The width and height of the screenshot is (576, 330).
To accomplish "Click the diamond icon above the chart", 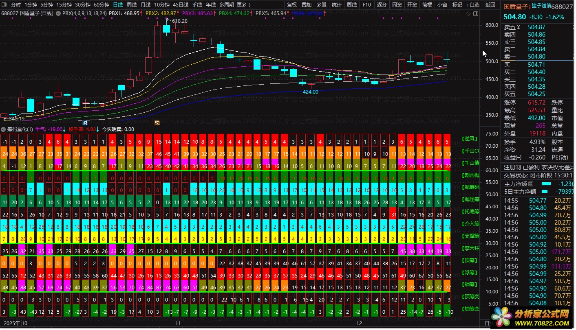I will [468, 14].
